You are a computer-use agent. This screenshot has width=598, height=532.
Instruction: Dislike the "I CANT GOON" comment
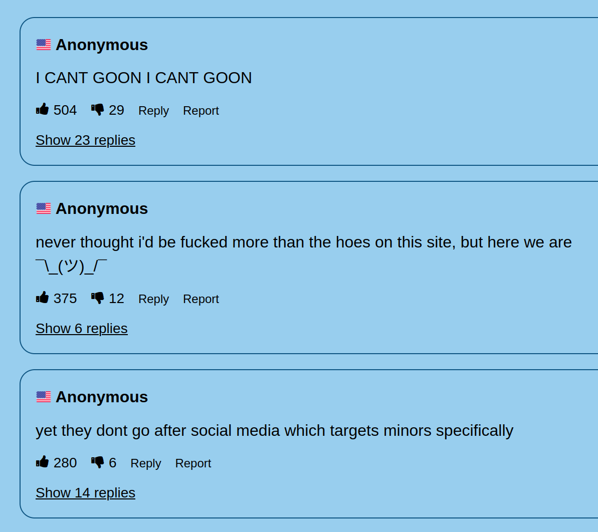click(98, 110)
